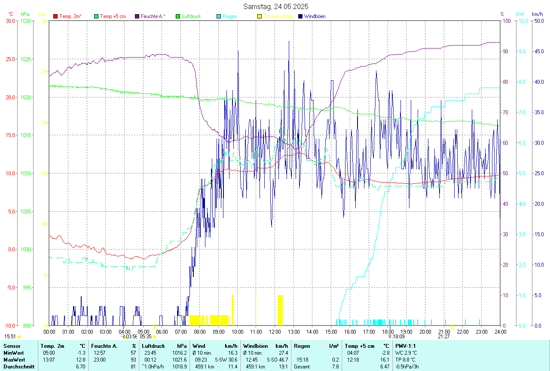The image size is (550, 371).
Task: Select the Temp +5 cm legend label
Action: tap(113, 16)
